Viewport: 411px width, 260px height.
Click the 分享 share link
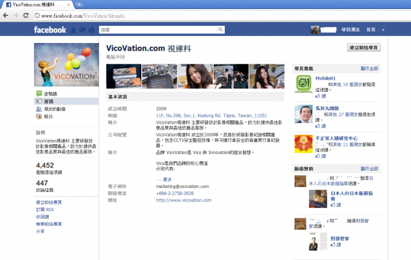pyautogui.click(x=40, y=231)
